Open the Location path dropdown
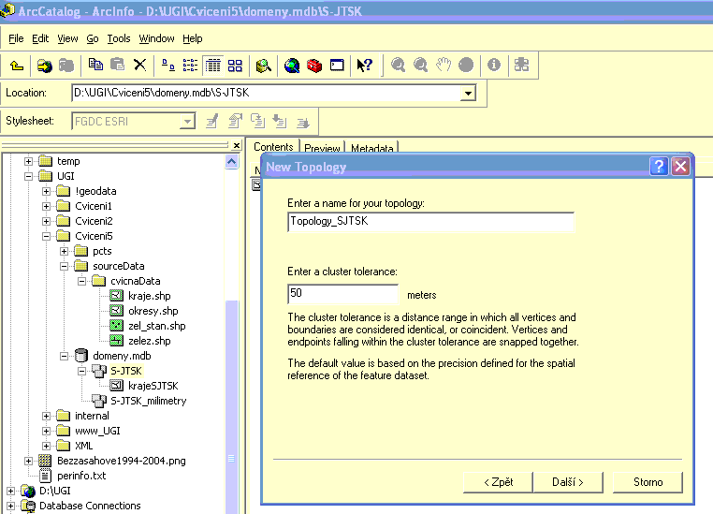 coord(468,94)
